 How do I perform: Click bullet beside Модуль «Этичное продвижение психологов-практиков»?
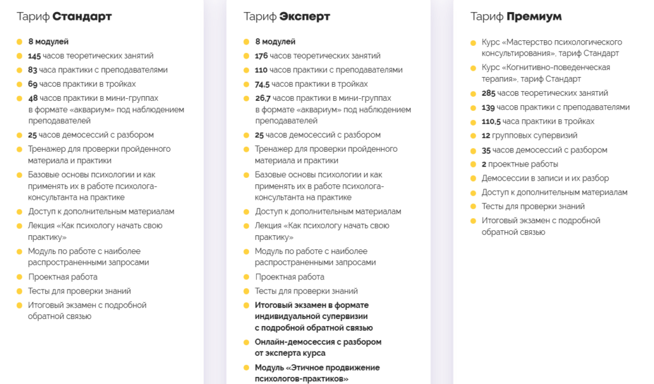[x=246, y=368]
